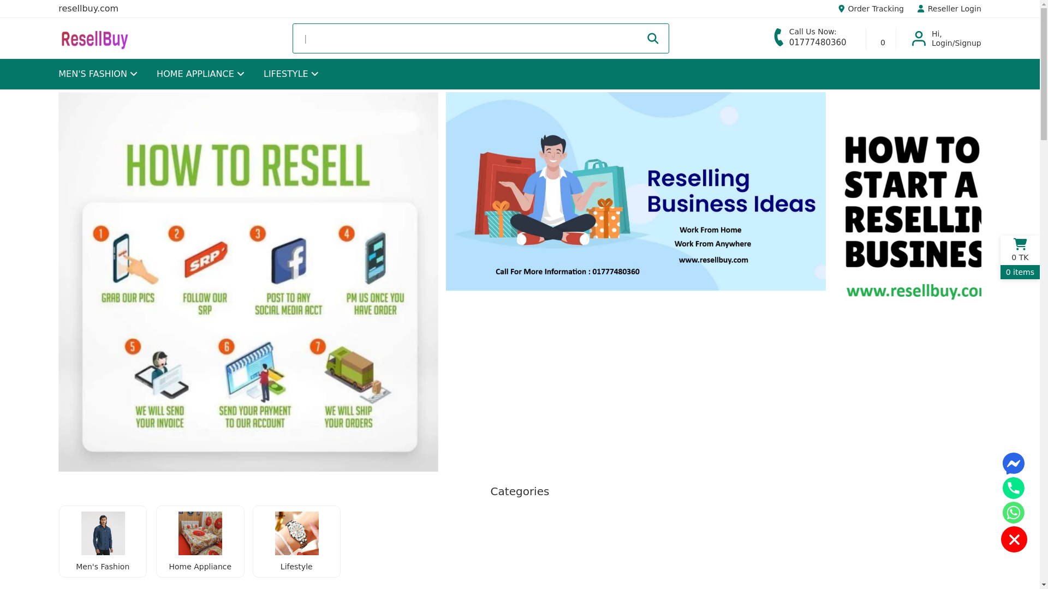Click the header cart count 0
Screen dimensions: 1048x589
(x=883, y=43)
